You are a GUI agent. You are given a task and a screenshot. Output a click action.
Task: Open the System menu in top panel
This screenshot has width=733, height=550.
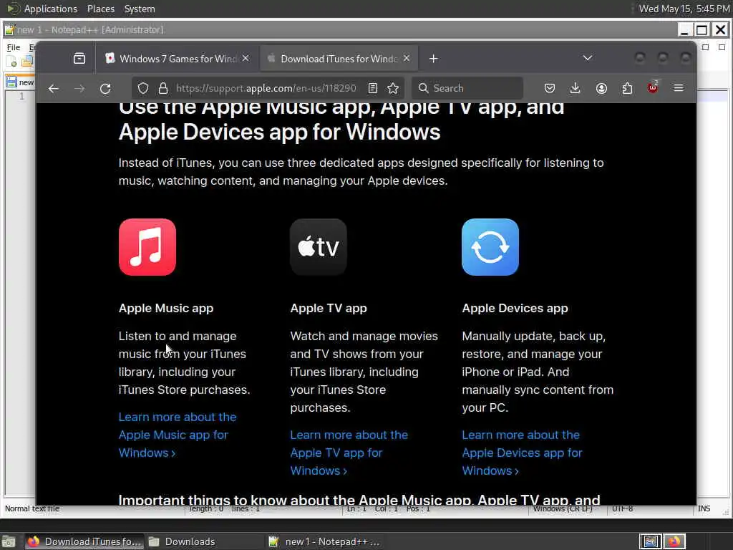pyautogui.click(x=140, y=9)
